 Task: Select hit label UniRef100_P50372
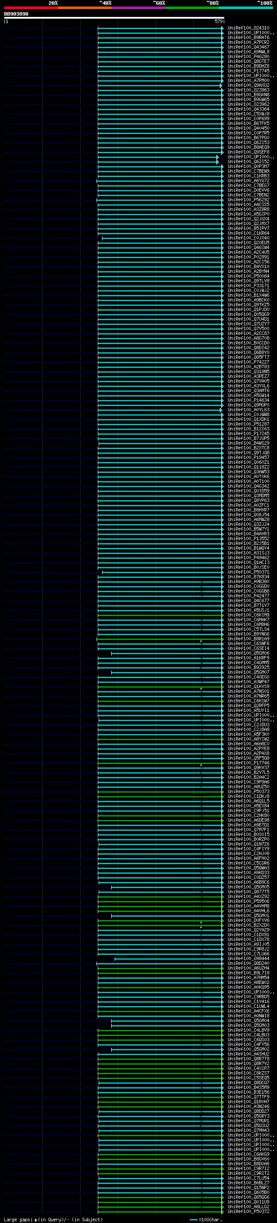[248, 1211]
